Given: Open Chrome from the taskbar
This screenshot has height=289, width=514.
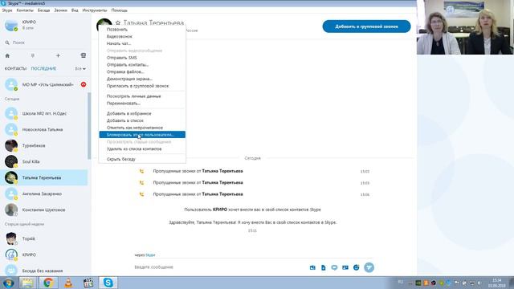Looking at the screenshot, I should [x=48, y=283].
